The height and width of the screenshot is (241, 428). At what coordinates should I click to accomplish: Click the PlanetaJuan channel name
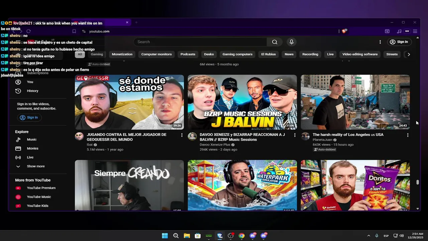point(322,140)
